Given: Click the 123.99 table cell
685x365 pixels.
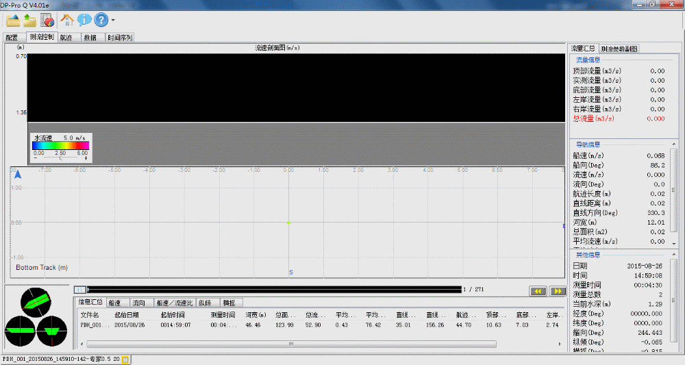Looking at the screenshot, I should click(285, 325).
